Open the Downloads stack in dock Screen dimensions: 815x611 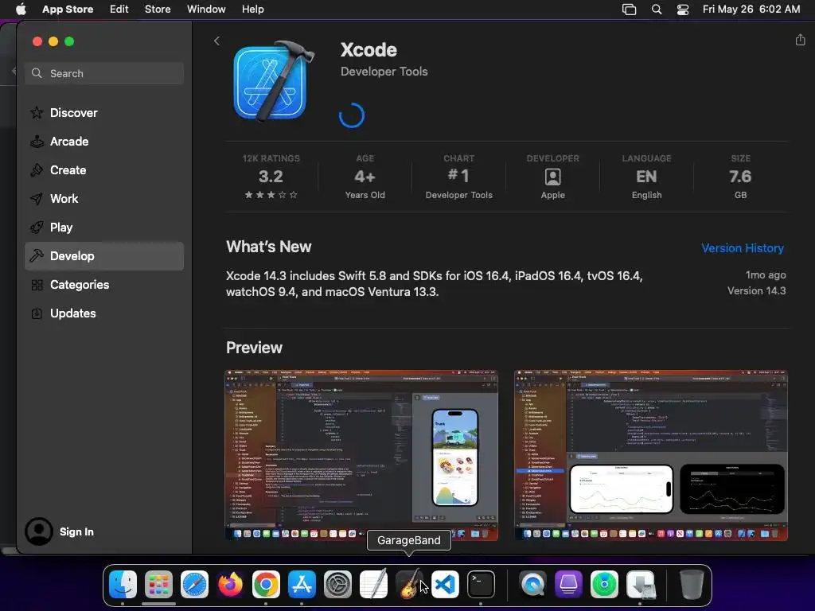641,584
